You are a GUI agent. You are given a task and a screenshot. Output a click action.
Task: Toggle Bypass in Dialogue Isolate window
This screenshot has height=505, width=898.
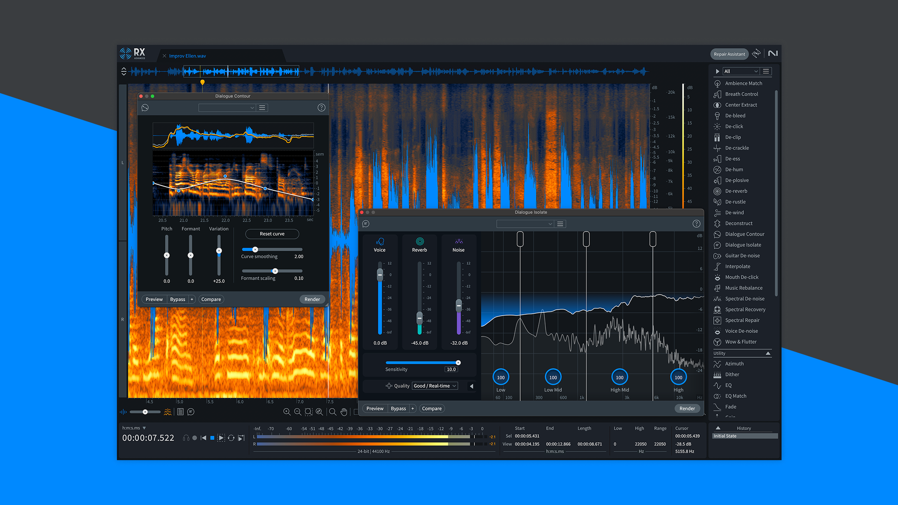[398, 409]
